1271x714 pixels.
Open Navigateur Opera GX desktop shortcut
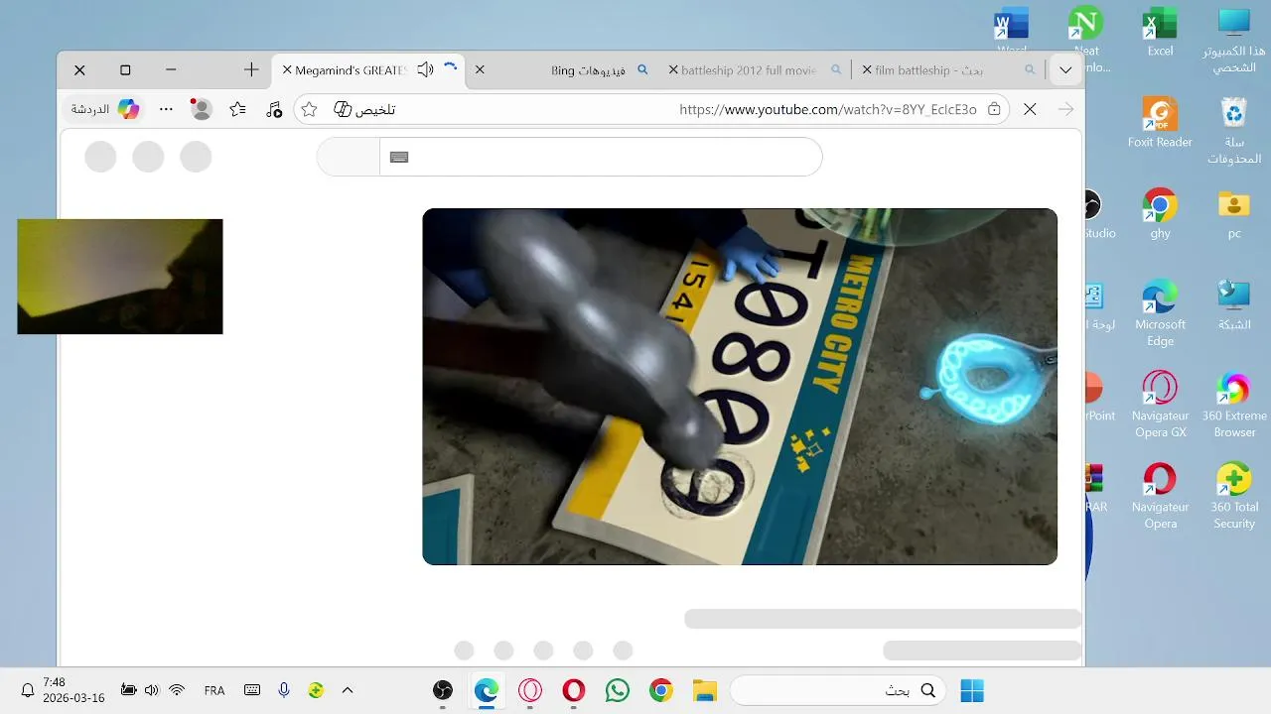[x=1160, y=405]
